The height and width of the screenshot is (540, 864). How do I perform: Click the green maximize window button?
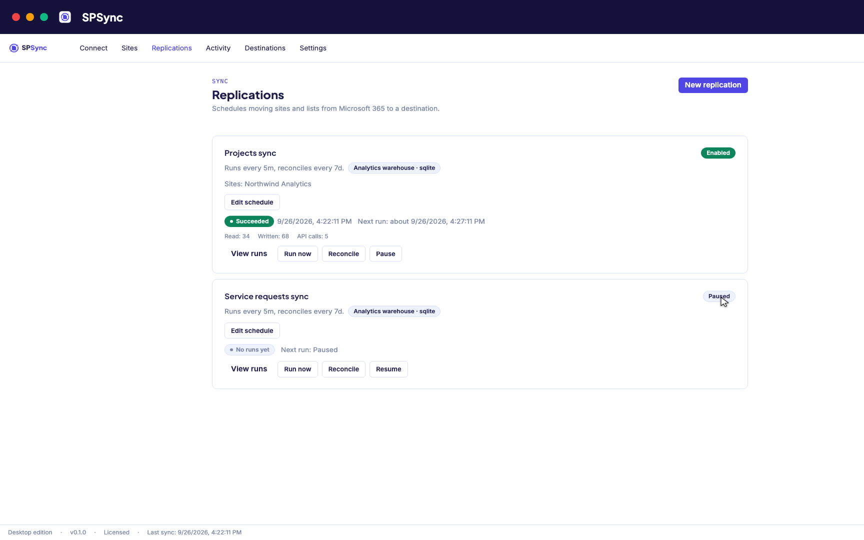click(44, 17)
